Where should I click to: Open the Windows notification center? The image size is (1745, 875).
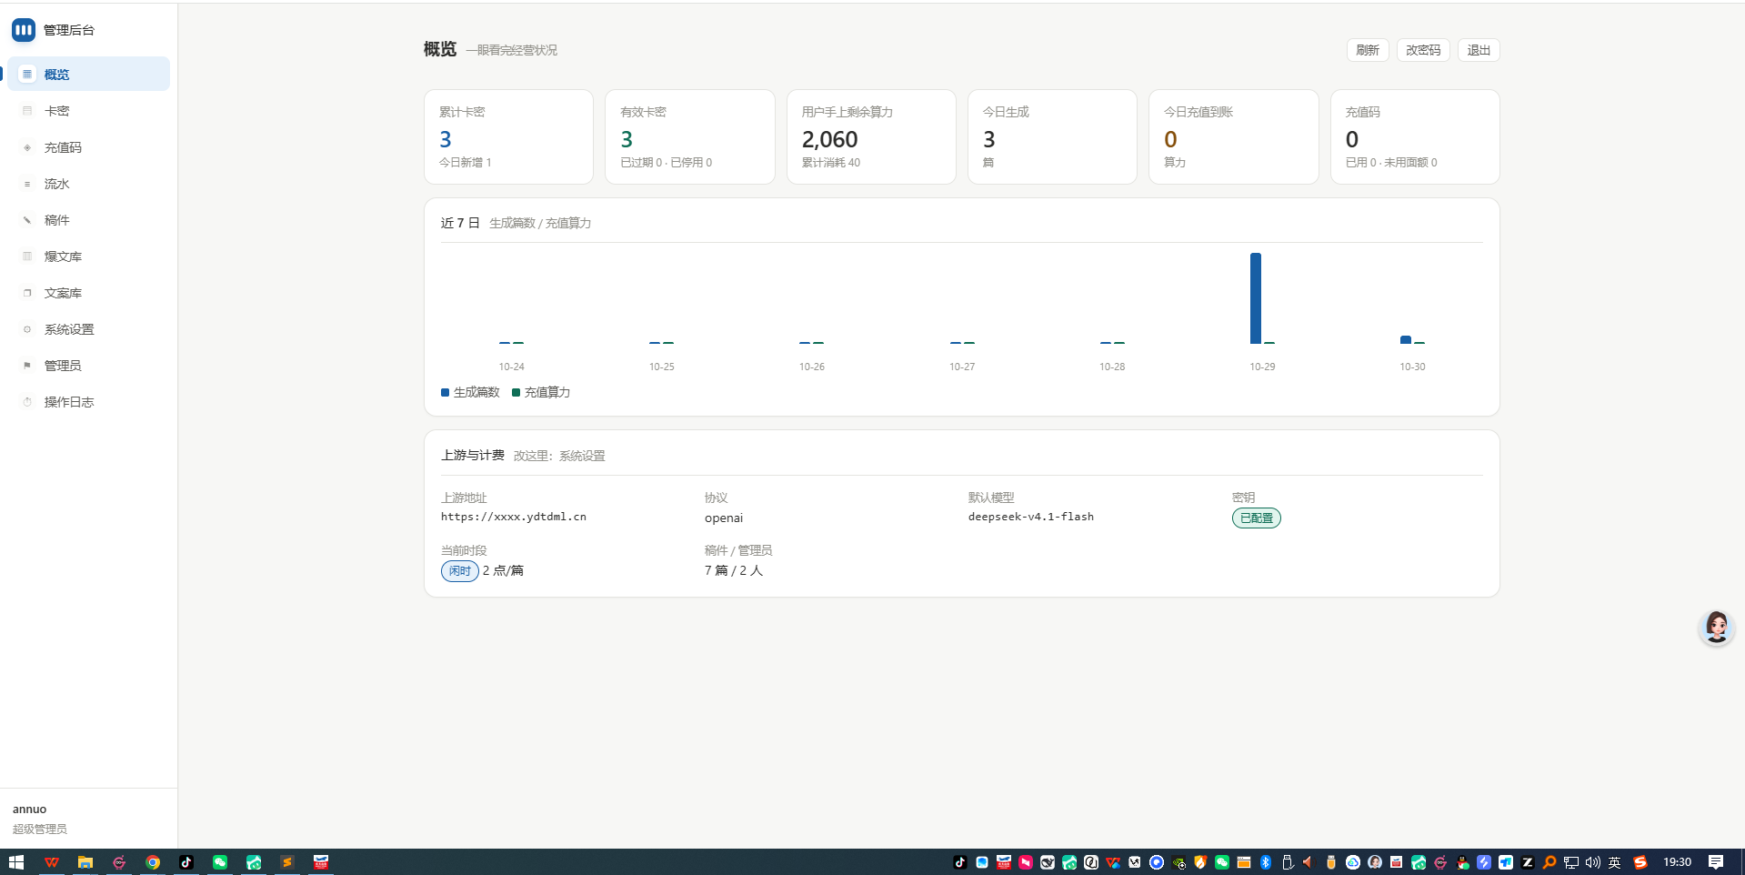[1716, 862]
